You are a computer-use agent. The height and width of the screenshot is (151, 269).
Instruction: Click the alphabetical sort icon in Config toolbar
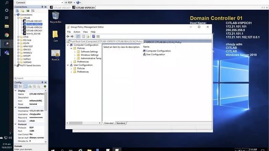tap(20, 86)
